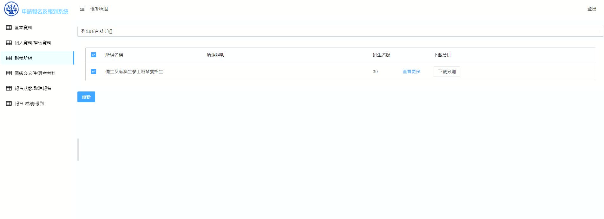The image size is (604, 219).
Task: Uncheck the 僑生及港澳生學士班單獨招生 row checkbox
Action: 94,72
